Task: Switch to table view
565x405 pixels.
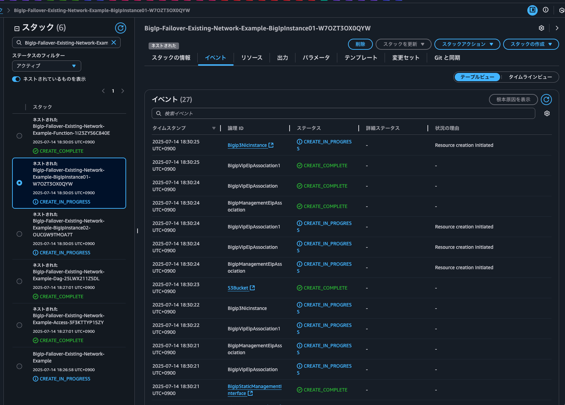Action: [477, 77]
